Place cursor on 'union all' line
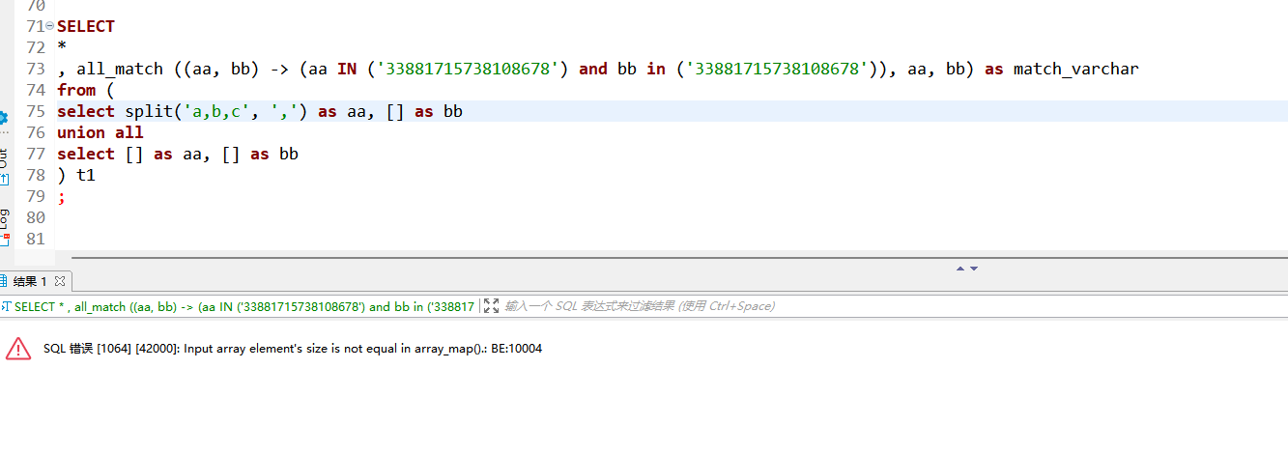The image size is (1288, 454). pos(100,132)
